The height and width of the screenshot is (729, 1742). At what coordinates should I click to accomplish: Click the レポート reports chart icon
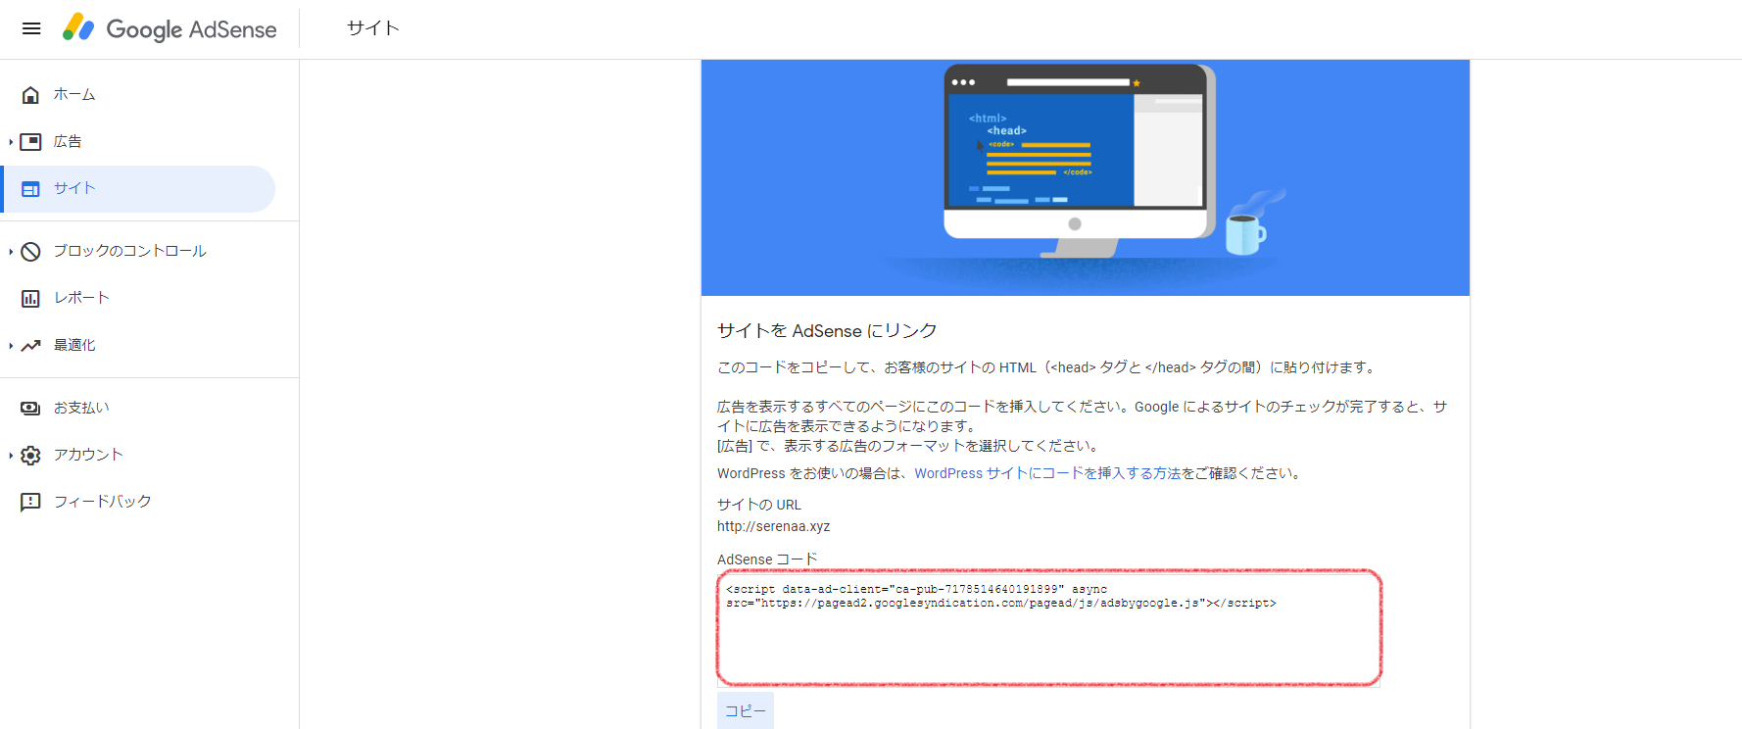(30, 299)
